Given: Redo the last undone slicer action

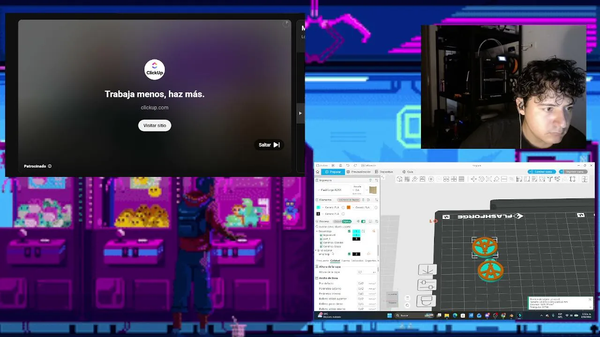Looking at the screenshot, I should tap(355, 165).
